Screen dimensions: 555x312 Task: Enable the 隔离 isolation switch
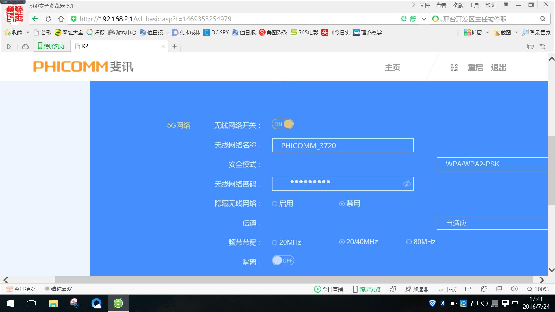pos(283,260)
